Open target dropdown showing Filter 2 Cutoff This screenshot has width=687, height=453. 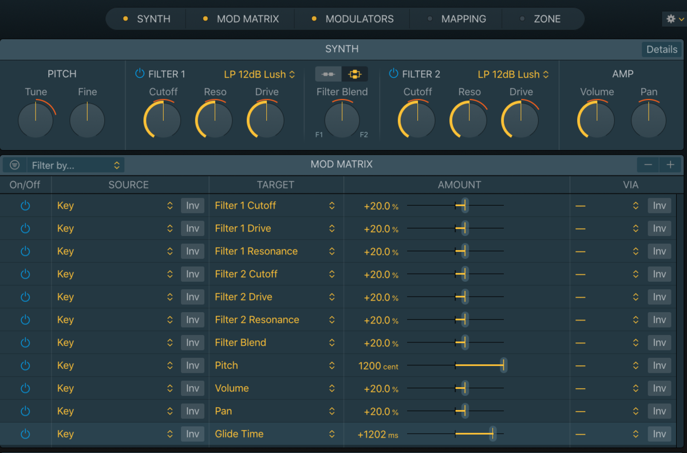pyautogui.click(x=275, y=274)
